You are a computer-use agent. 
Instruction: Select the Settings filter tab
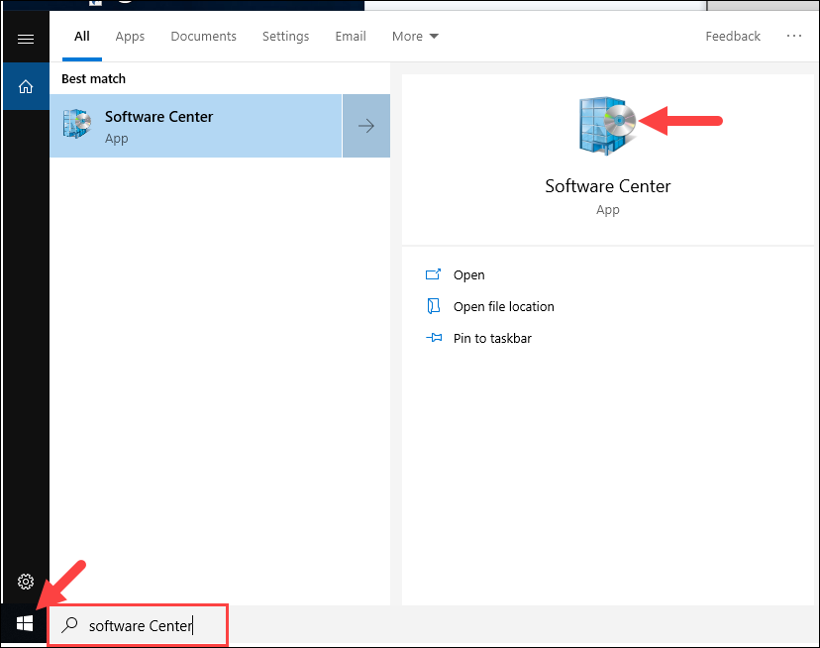pos(285,36)
